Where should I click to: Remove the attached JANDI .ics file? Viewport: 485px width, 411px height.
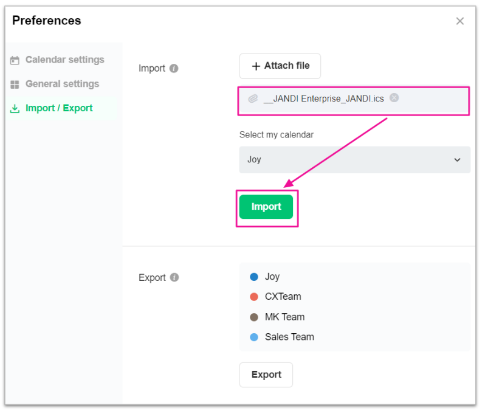coord(394,98)
